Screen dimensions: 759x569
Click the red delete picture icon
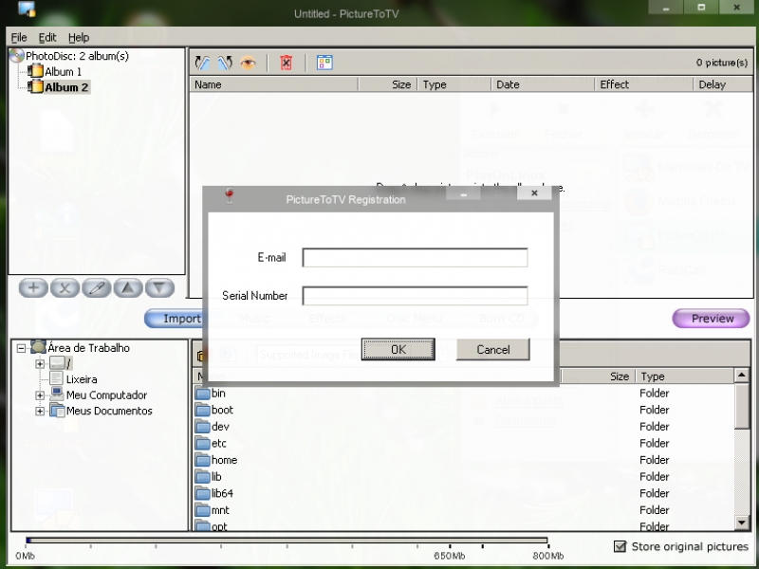pyautogui.click(x=286, y=63)
